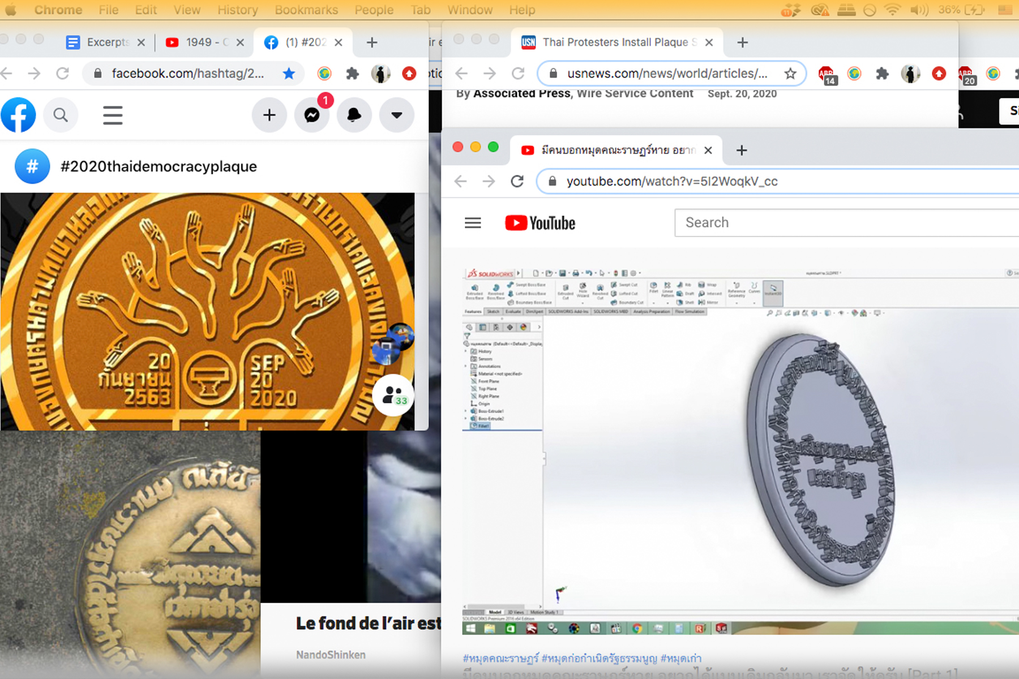Focus the YouTube Search box
1019x679 pixels.
(x=847, y=222)
